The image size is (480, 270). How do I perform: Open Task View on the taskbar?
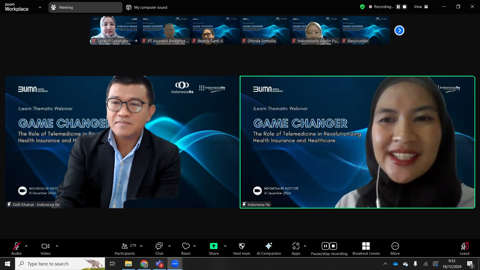112,264
